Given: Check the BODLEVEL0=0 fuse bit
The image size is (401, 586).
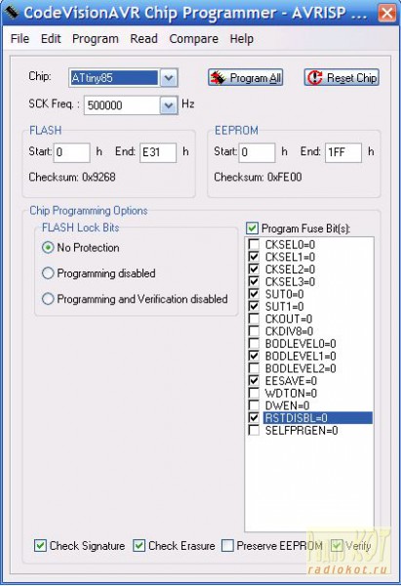Looking at the screenshot, I should coord(254,344).
